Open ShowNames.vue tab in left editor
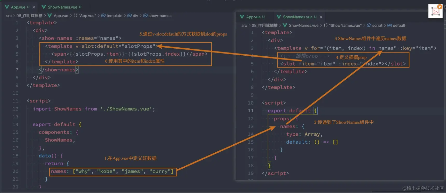Viewport: 446px width, 193px height. point(62,7)
